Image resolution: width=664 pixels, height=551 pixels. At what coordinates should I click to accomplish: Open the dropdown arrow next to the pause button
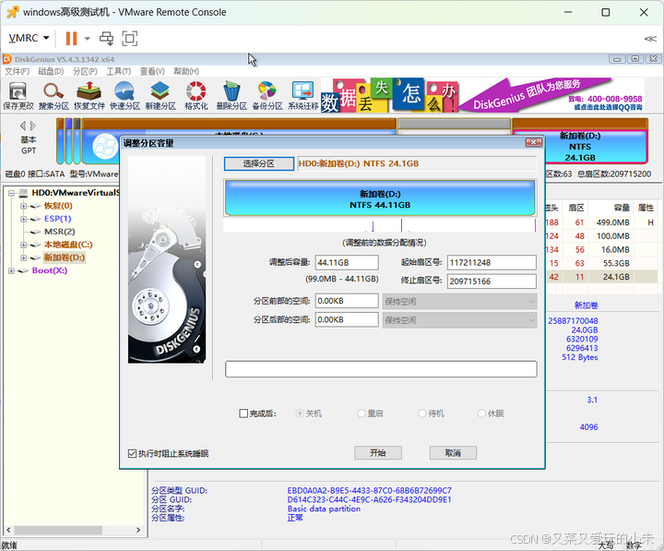(88, 38)
